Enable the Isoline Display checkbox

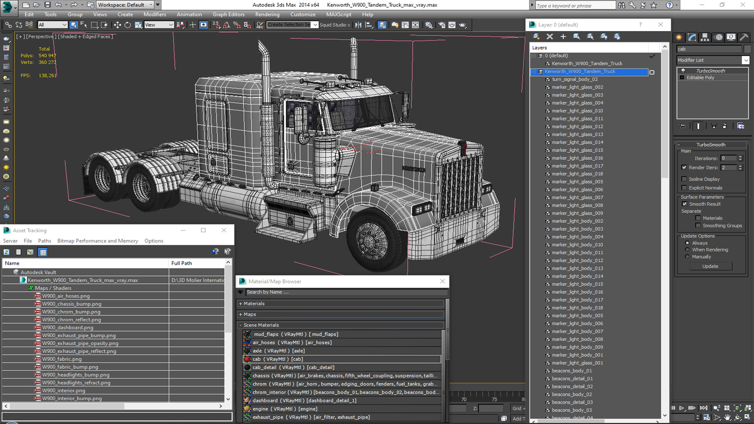[684, 179]
